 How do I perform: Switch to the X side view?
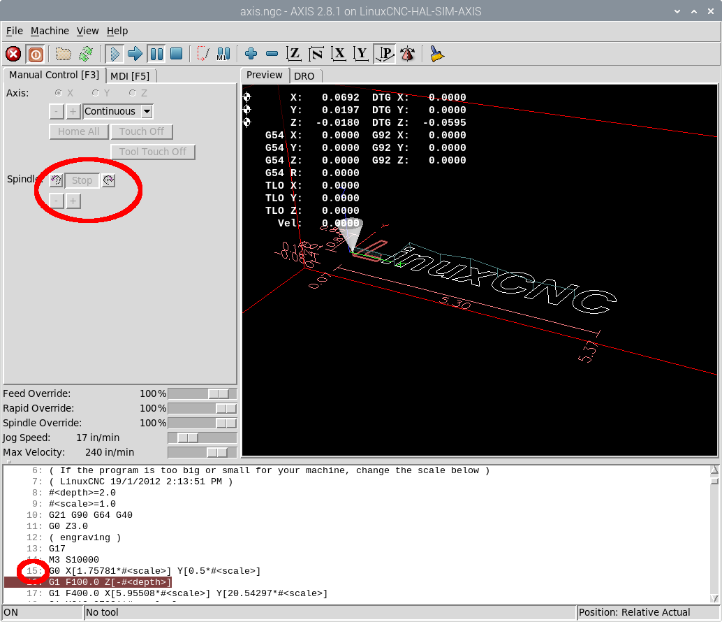pyautogui.click(x=339, y=54)
